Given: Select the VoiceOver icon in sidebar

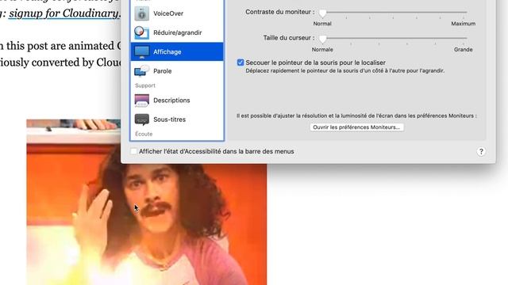Looking at the screenshot, I should [x=141, y=13].
